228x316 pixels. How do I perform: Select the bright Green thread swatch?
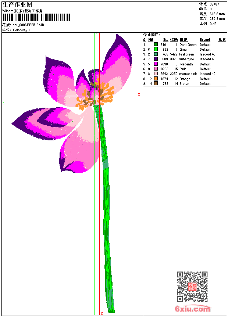click(x=156, y=49)
